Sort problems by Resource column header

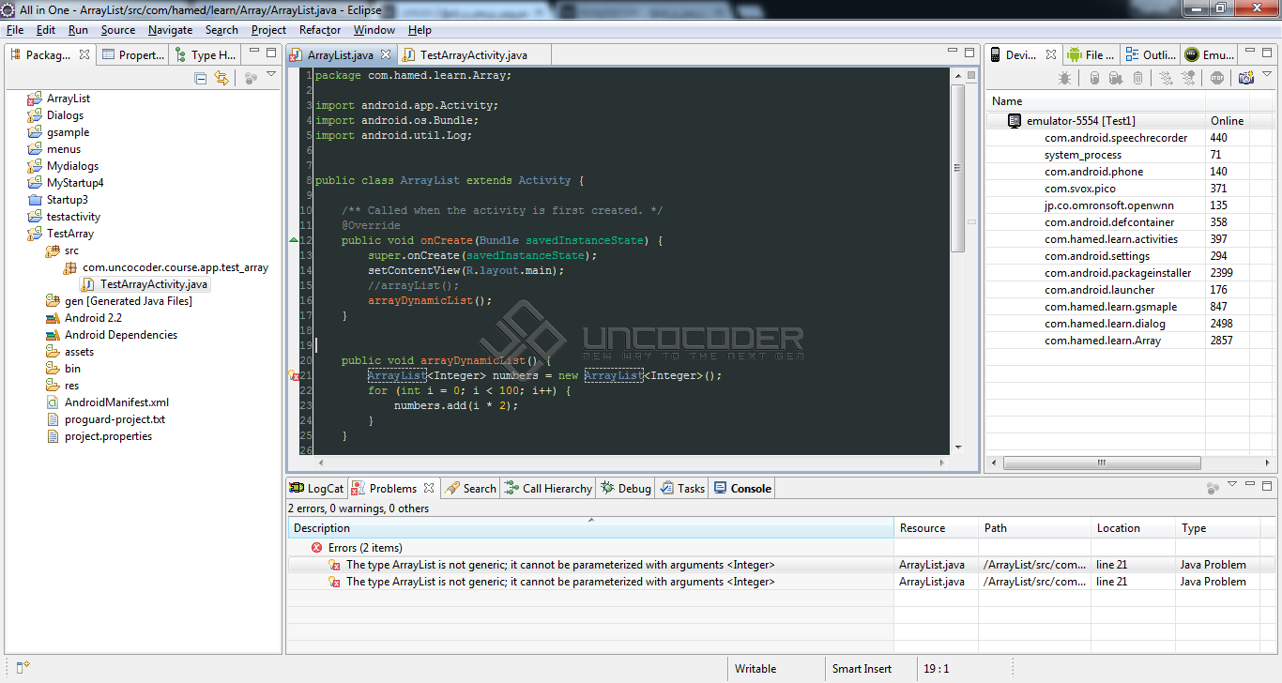(x=937, y=528)
